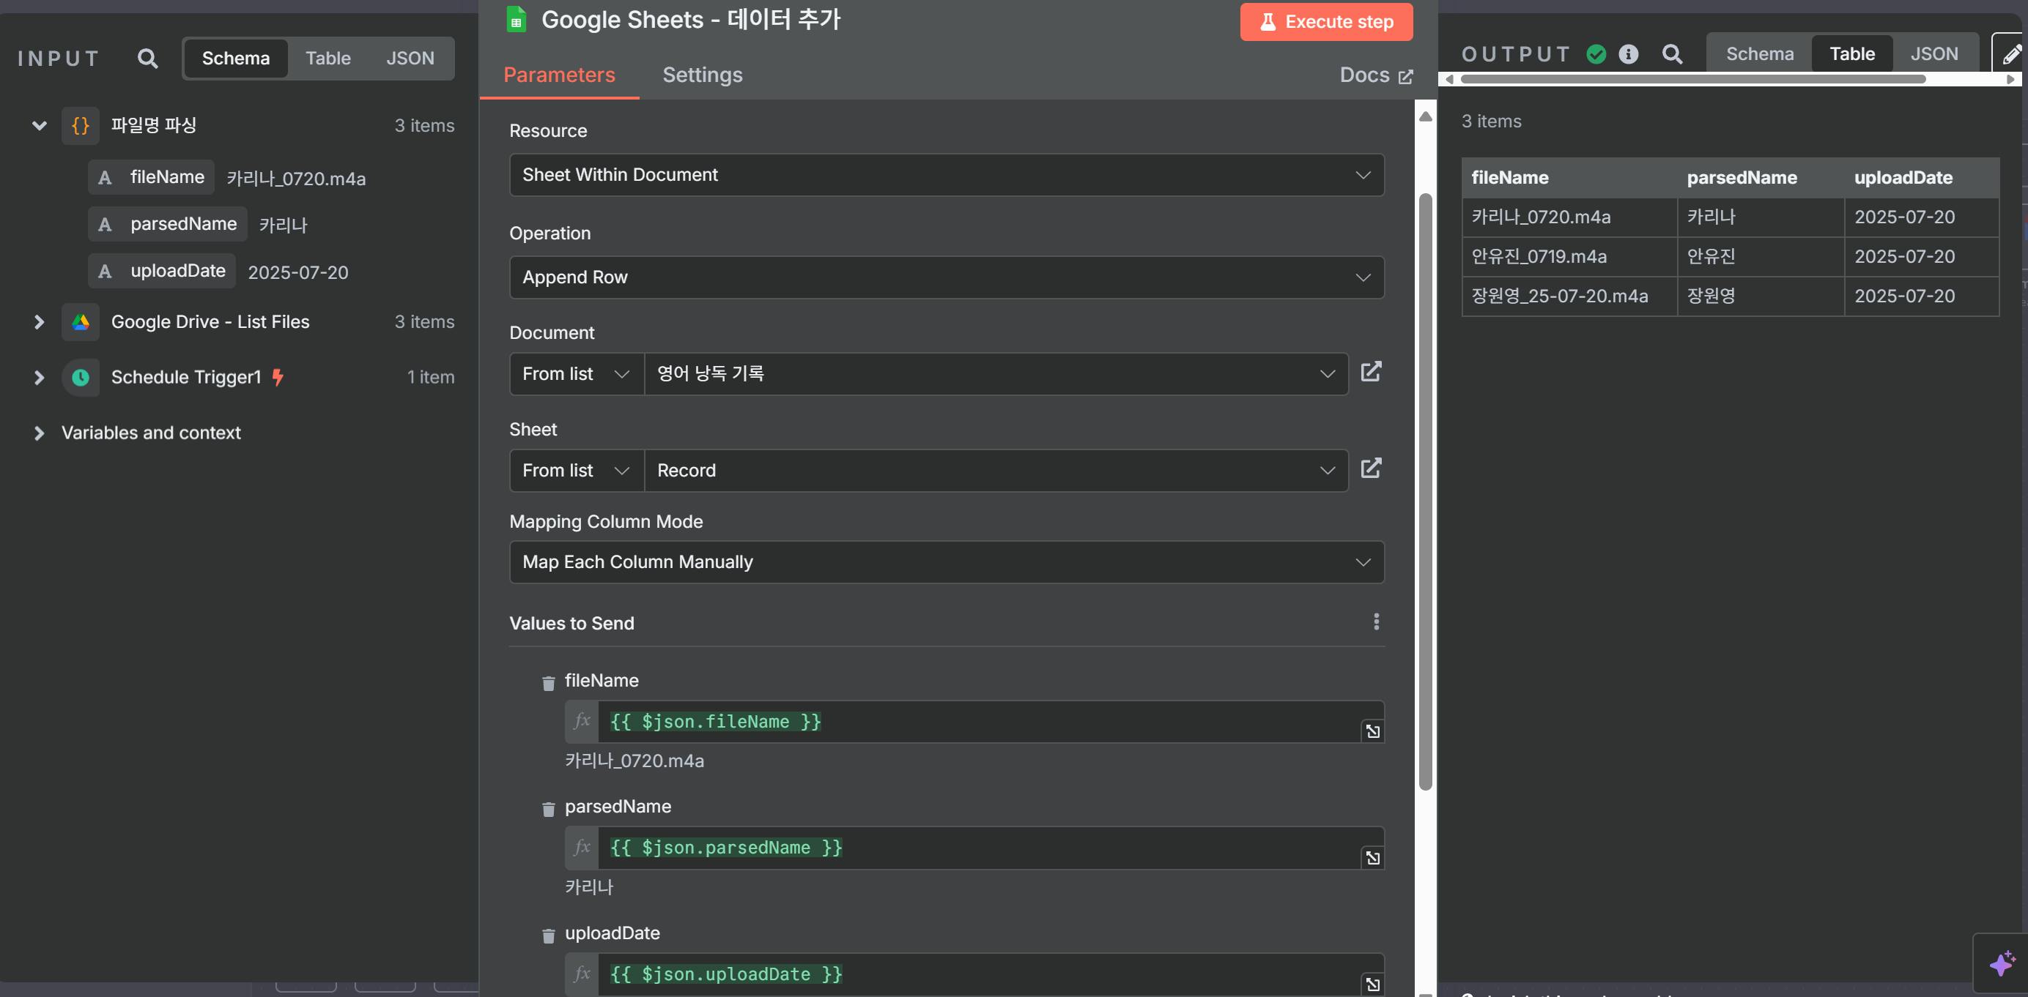Expand the parsedName expression editor
This screenshot has height=997, width=2028.
[1373, 858]
